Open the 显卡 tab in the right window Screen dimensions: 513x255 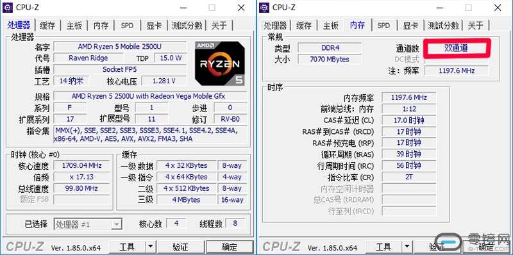tap(410, 26)
